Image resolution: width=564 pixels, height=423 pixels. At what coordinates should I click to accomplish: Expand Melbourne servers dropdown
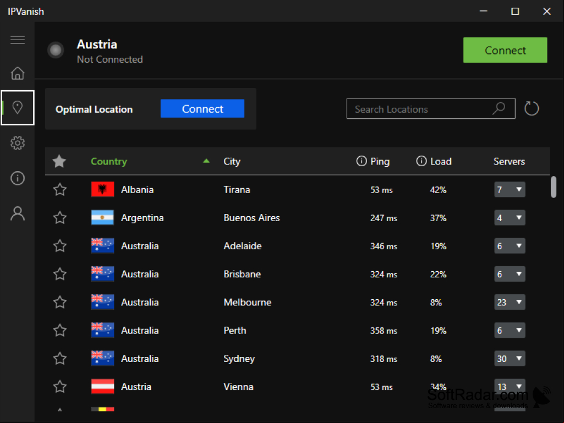point(510,302)
